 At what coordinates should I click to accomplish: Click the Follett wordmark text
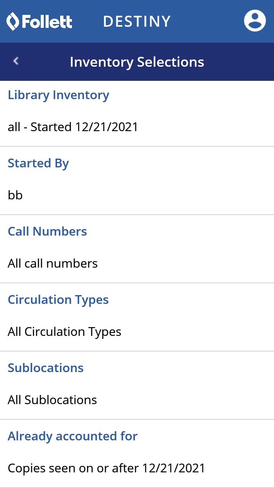(x=47, y=22)
